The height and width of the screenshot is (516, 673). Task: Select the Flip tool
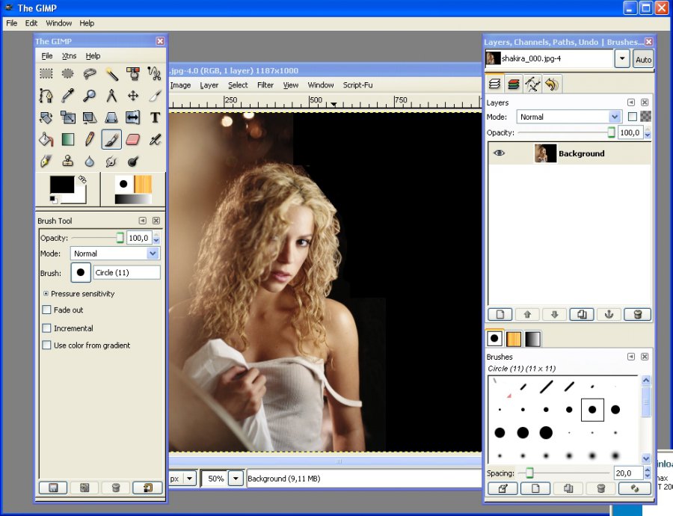coord(133,117)
